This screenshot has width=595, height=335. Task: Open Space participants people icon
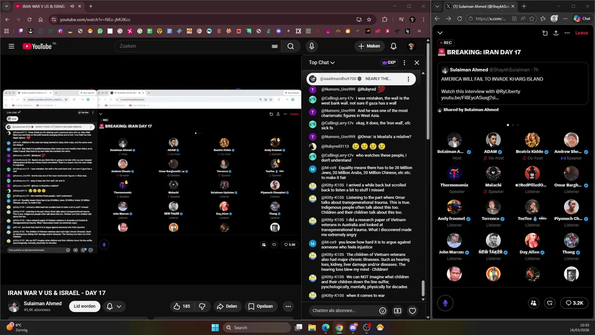click(x=533, y=303)
